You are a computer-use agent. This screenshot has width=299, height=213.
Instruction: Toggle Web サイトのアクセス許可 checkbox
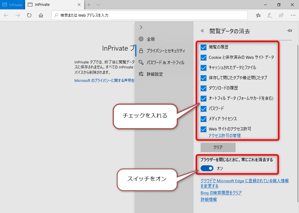[204, 129]
